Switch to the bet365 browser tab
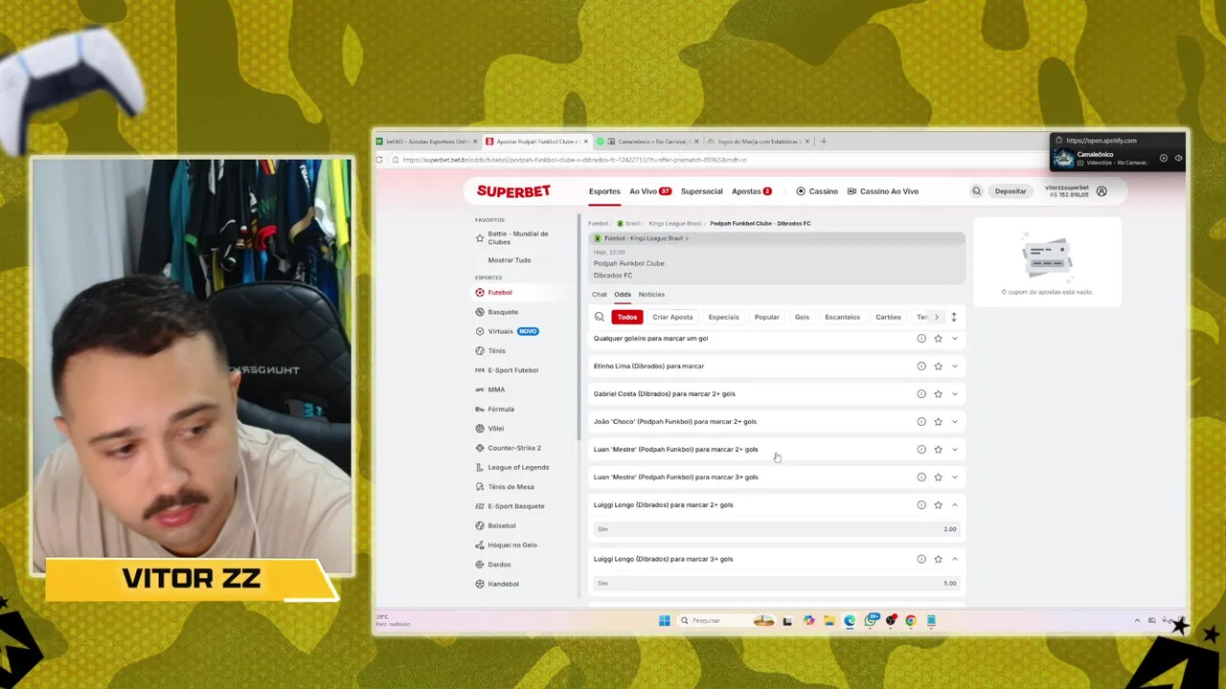Image resolution: width=1226 pixels, height=689 pixels. coord(427,142)
